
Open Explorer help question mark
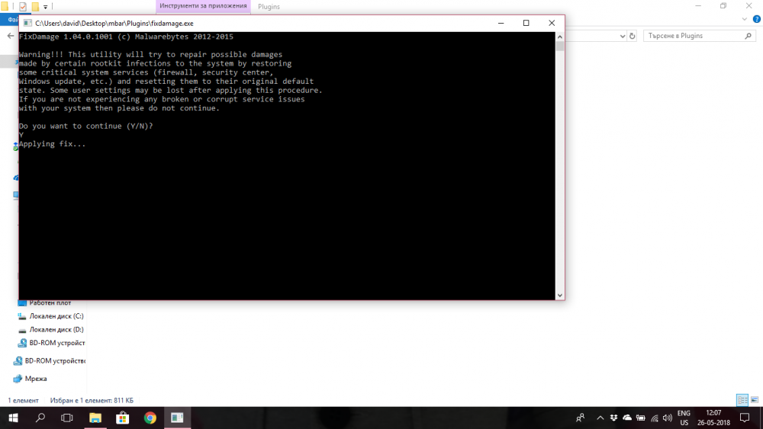click(x=757, y=20)
